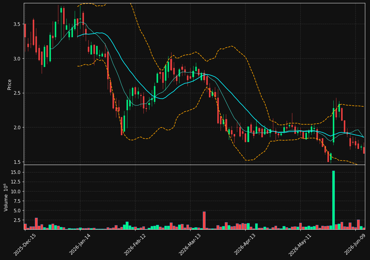
Task: Select the tallest green volume bar
Action: tap(333, 200)
